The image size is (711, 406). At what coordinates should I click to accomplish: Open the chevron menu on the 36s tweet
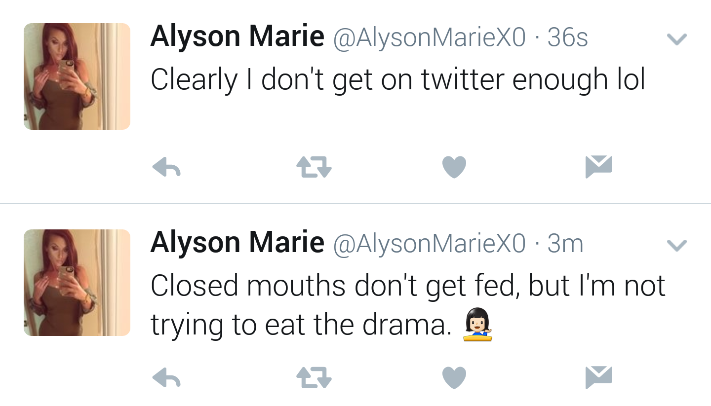point(676,39)
